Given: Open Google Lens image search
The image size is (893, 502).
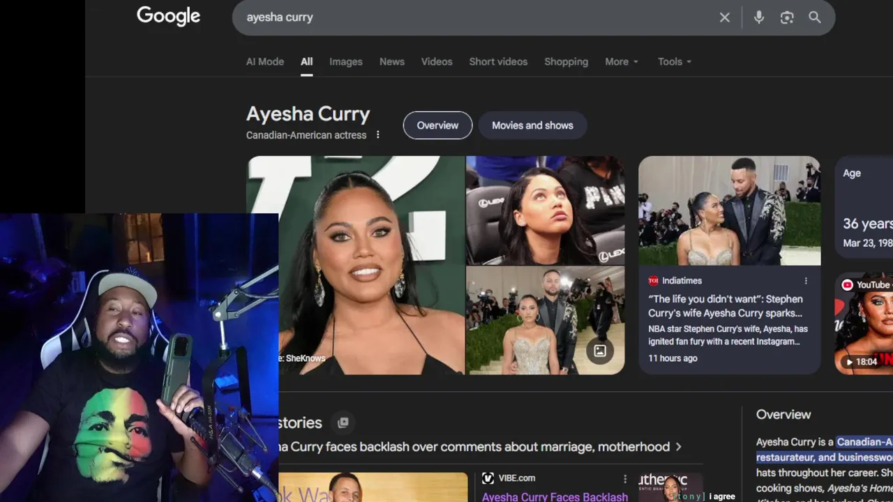Looking at the screenshot, I should [x=787, y=17].
